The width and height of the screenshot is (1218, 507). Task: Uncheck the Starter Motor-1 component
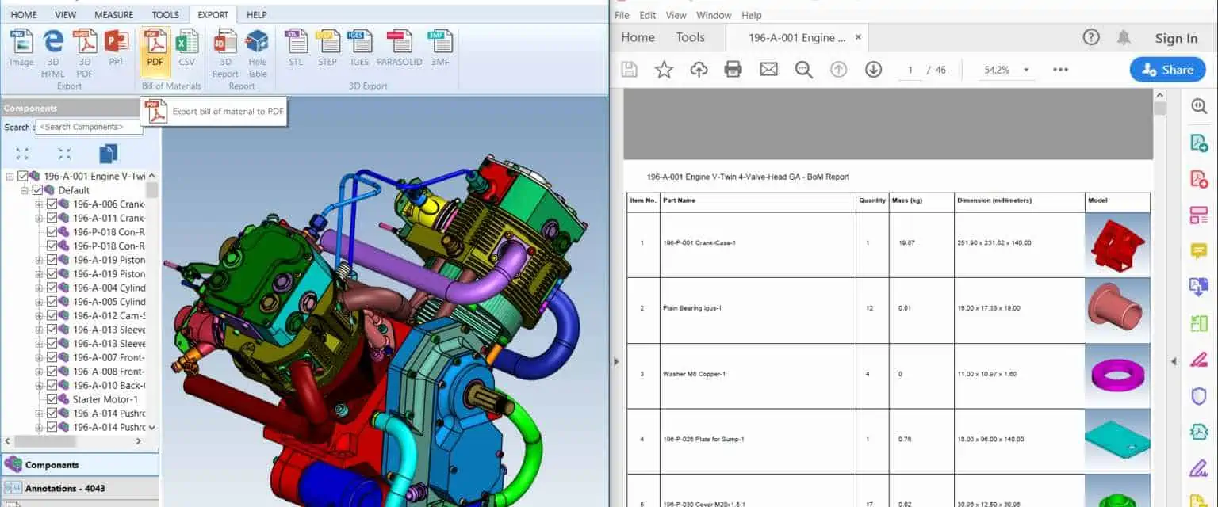pos(52,399)
